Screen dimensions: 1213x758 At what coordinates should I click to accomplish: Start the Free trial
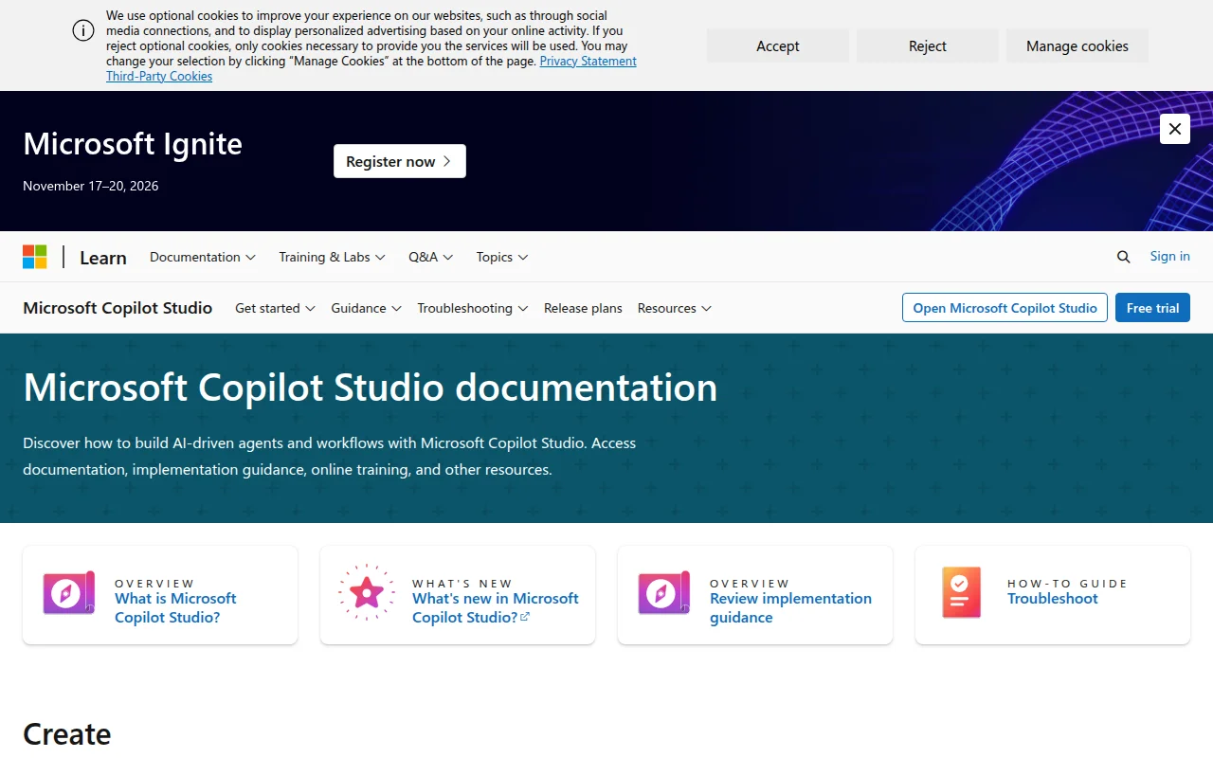(x=1152, y=308)
